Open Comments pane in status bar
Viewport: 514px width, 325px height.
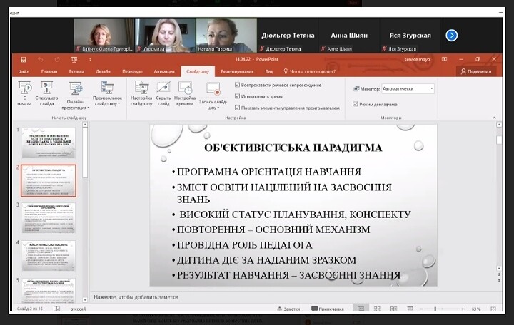pyautogui.click(x=327, y=309)
